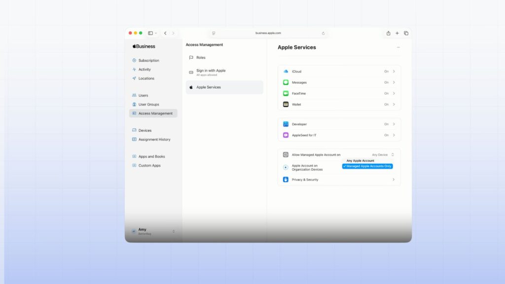Click the Assignment History icon

[x=134, y=140]
